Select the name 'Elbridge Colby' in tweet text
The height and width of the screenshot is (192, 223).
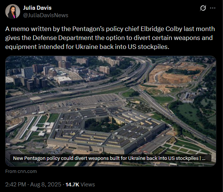(161, 29)
